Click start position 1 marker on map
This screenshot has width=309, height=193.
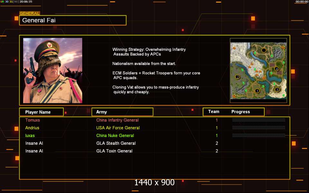click(x=257, y=91)
